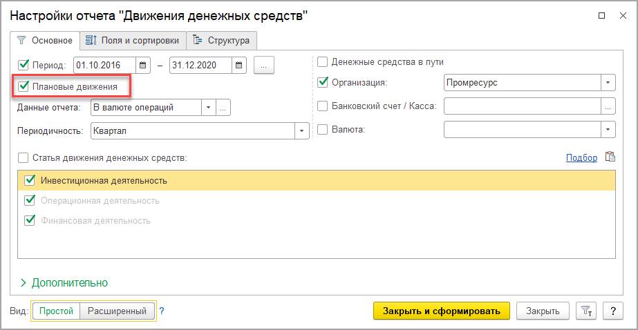Select Операционная деятельность row in list
Image resolution: width=638 pixels, height=330 pixels.
click(x=101, y=201)
